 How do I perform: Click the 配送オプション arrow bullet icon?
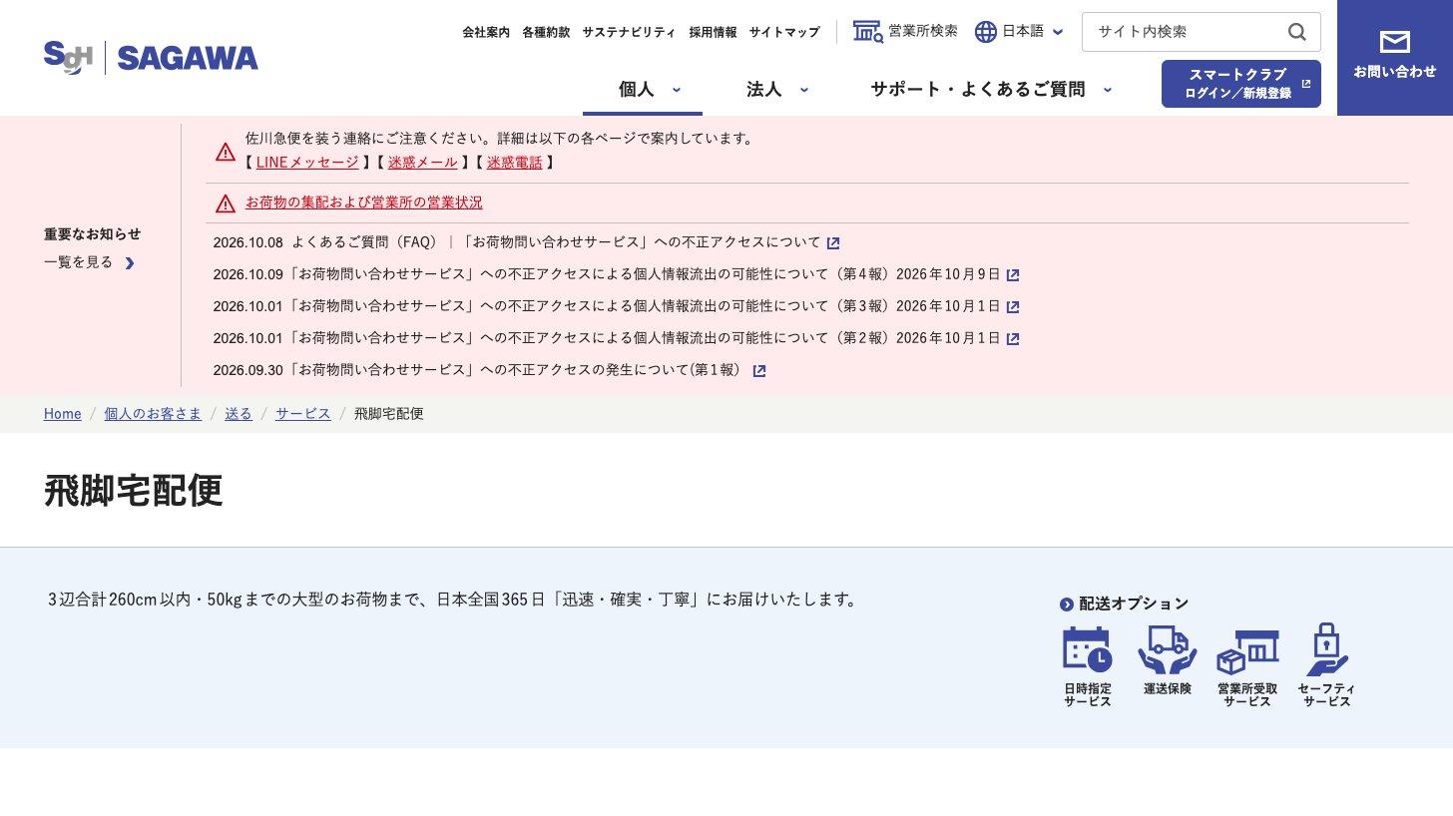(1067, 605)
